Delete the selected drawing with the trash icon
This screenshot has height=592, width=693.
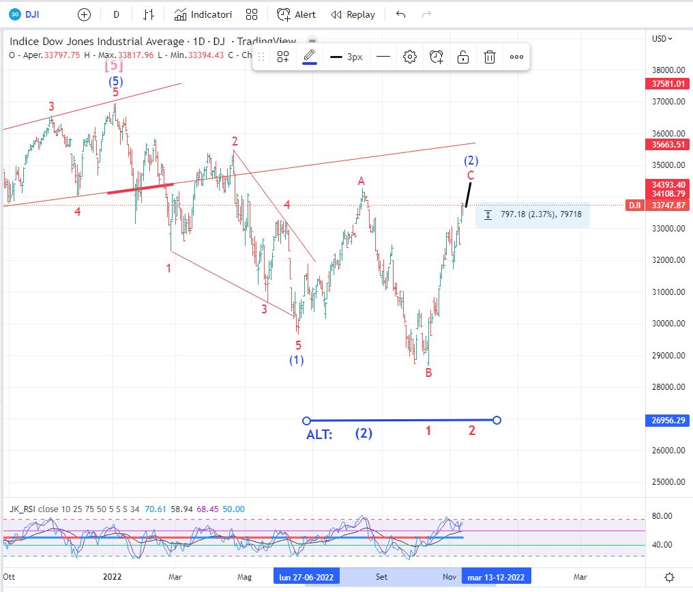pyautogui.click(x=490, y=57)
